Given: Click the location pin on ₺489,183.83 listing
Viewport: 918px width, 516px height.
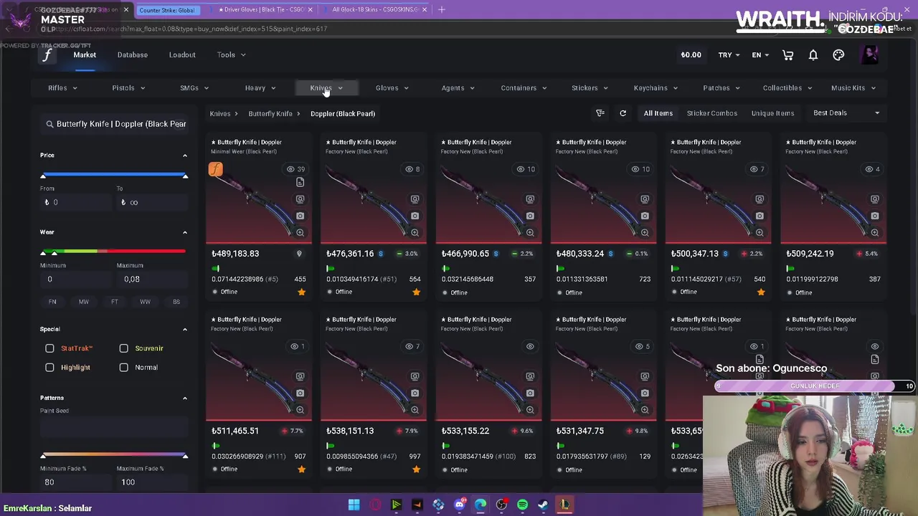Looking at the screenshot, I should point(299,254).
